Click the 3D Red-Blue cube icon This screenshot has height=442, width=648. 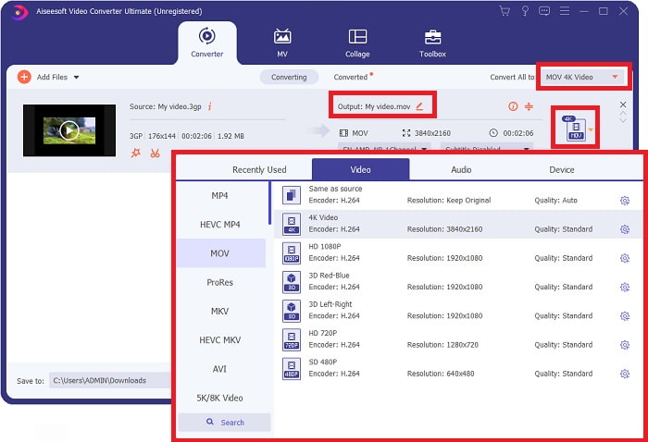click(x=292, y=281)
